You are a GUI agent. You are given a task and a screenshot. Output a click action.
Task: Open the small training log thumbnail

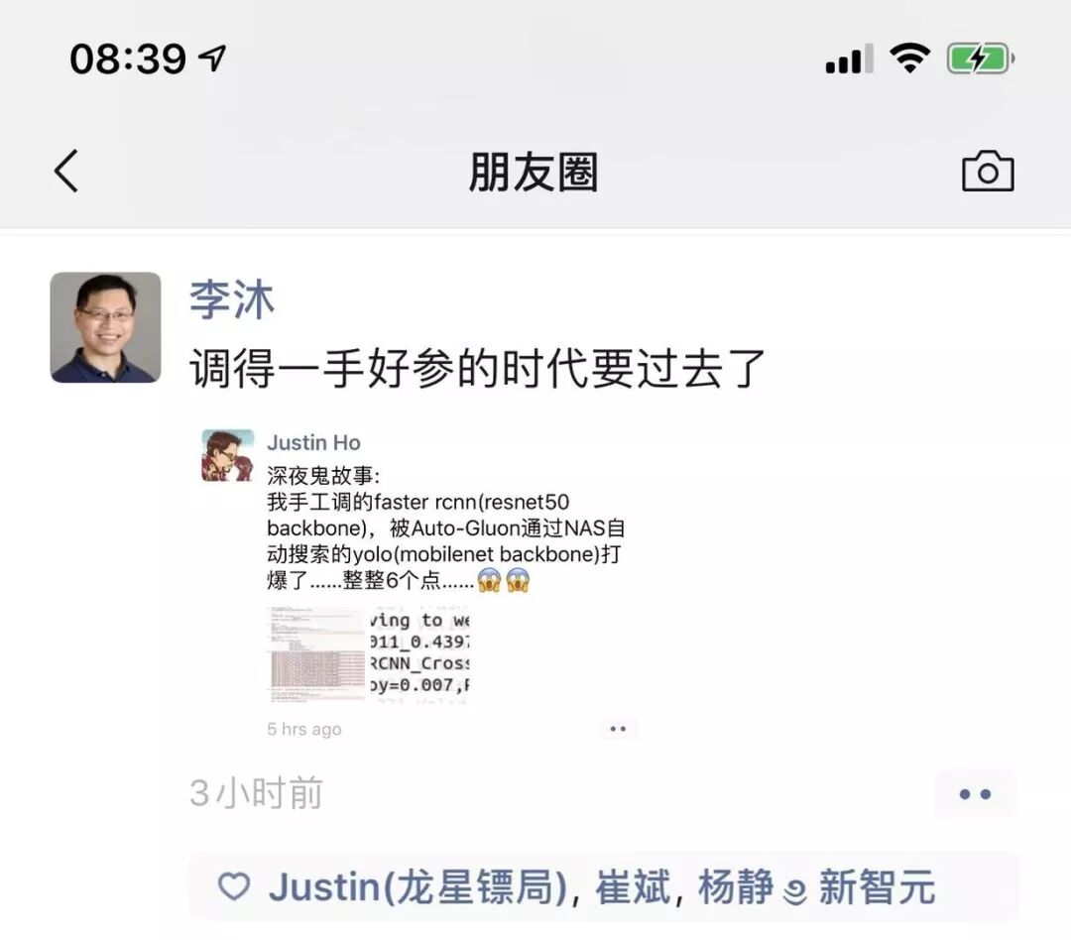tap(317, 654)
